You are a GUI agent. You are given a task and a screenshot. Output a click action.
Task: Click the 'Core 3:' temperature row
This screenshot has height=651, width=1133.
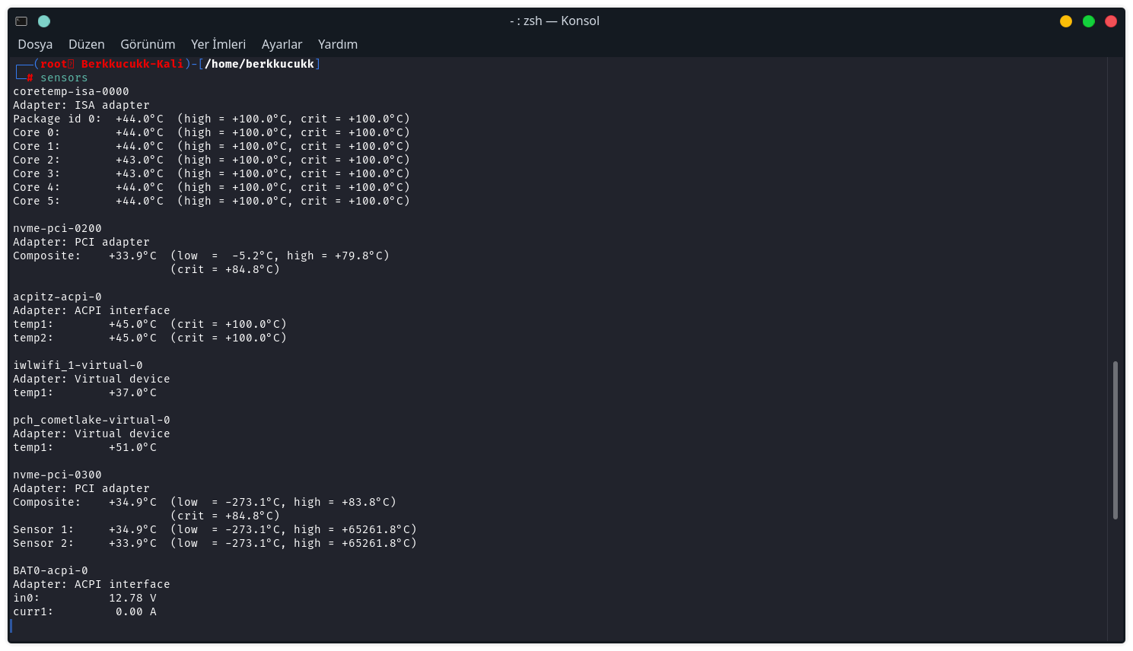[212, 173]
